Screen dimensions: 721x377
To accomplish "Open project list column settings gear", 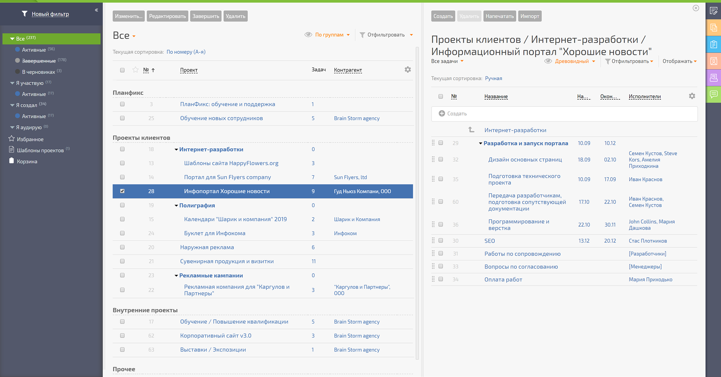I will [408, 70].
